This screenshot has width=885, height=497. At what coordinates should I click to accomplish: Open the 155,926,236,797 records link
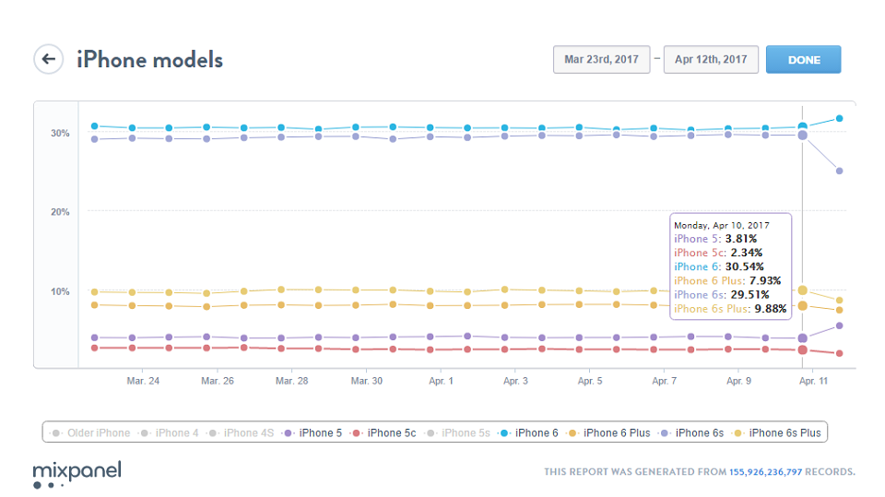pyautogui.click(x=765, y=471)
